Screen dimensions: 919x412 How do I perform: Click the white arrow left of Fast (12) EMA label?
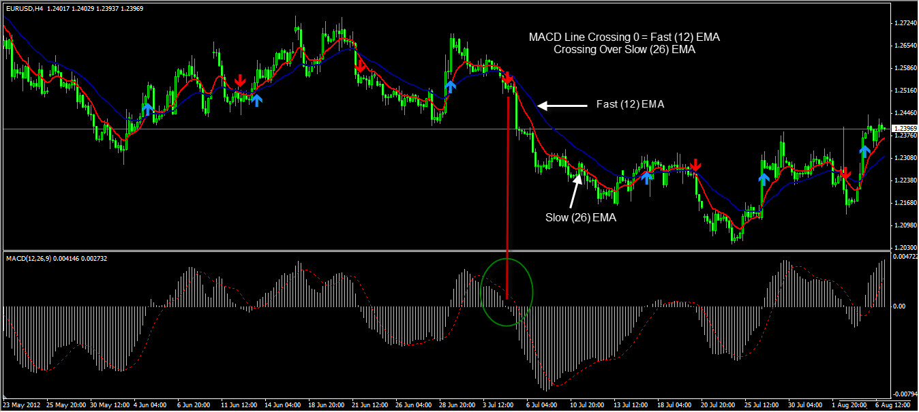point(562,106)
